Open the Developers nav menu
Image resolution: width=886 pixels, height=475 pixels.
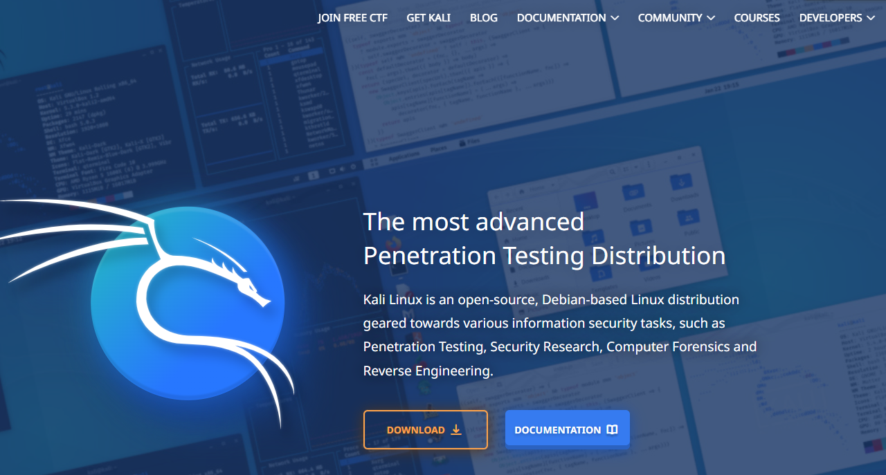point(836,18)
